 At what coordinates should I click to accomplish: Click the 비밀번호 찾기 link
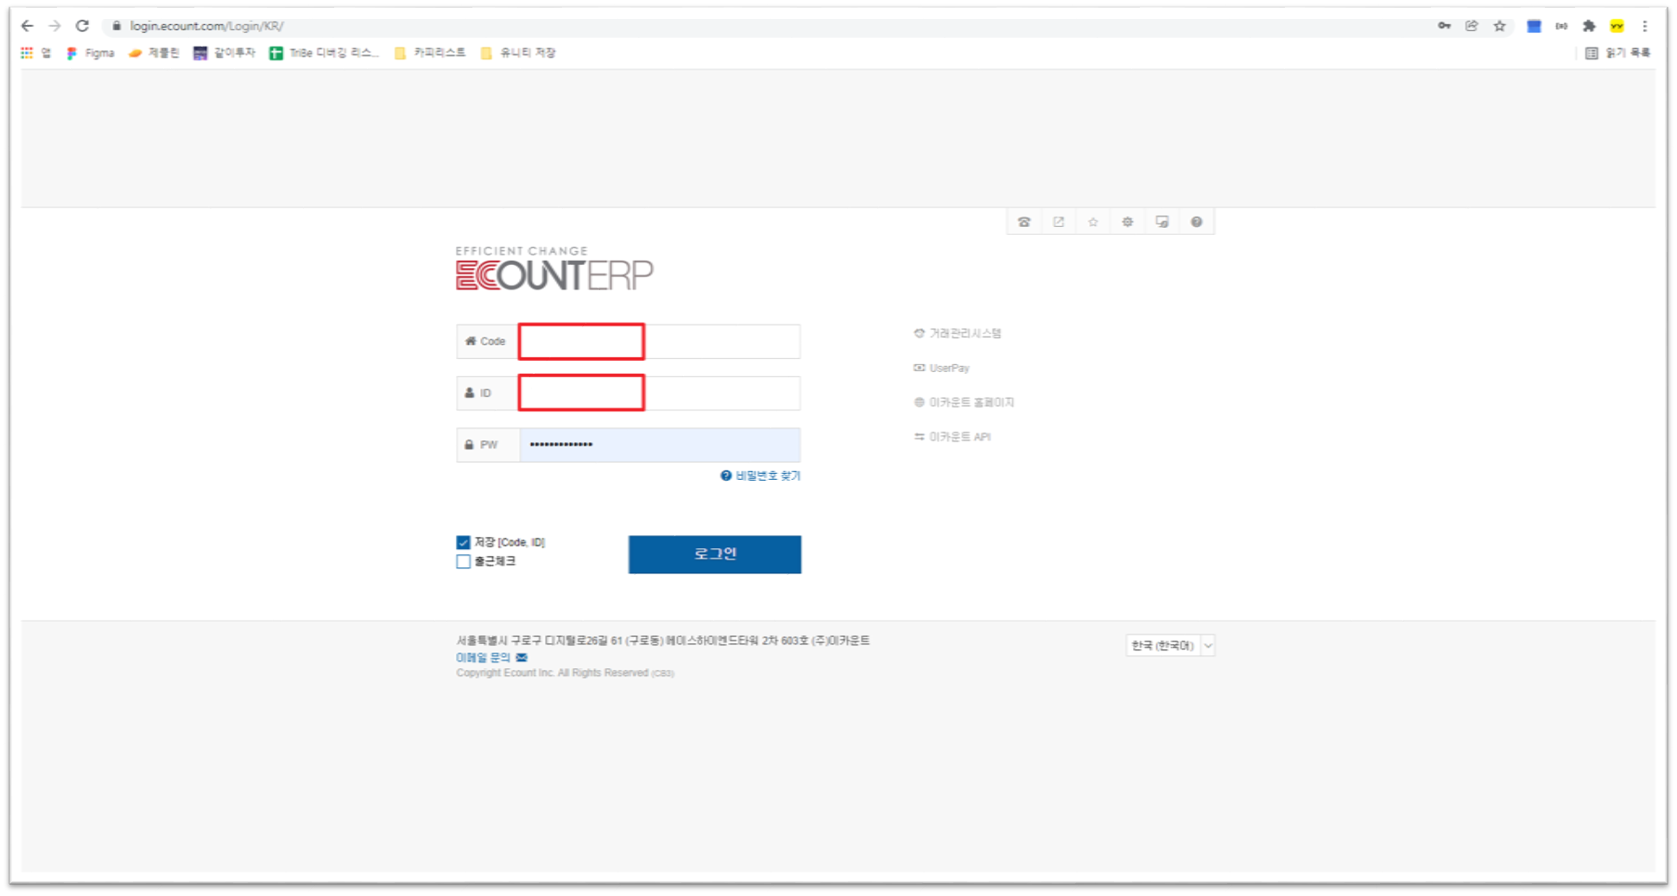(761, 476)
